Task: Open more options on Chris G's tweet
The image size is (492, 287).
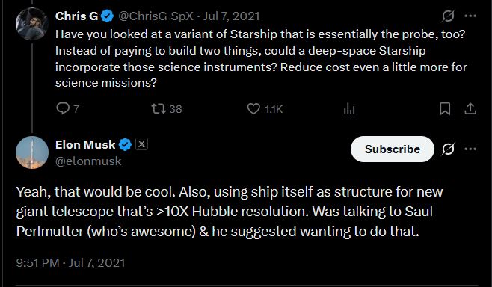Action: (470, 16)
